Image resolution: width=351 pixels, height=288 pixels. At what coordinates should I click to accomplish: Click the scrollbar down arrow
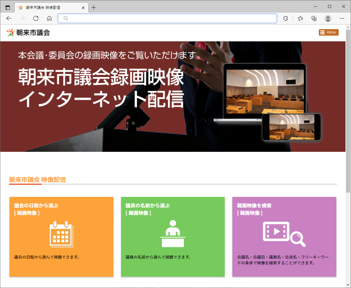click(x=348, y=285)
